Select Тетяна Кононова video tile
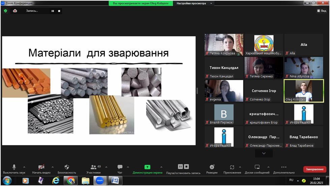 click(x=224, y=44)
